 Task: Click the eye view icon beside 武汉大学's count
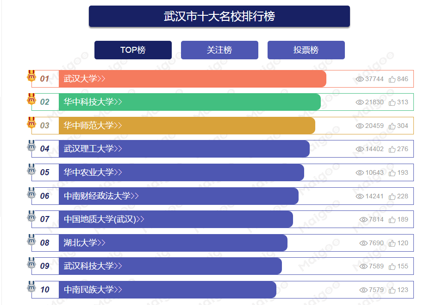point(359,79)
